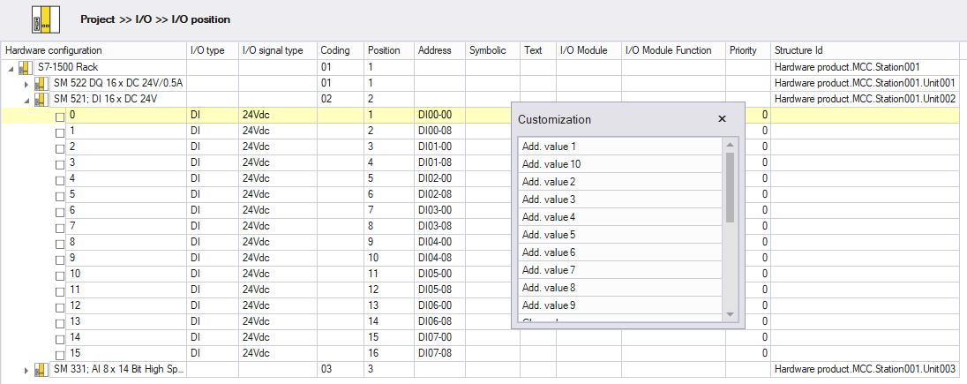The height and width of the screenshot is (384, 967).
Task: Collapse the S7-1500 Rack tree node
Action: point(11,68)
